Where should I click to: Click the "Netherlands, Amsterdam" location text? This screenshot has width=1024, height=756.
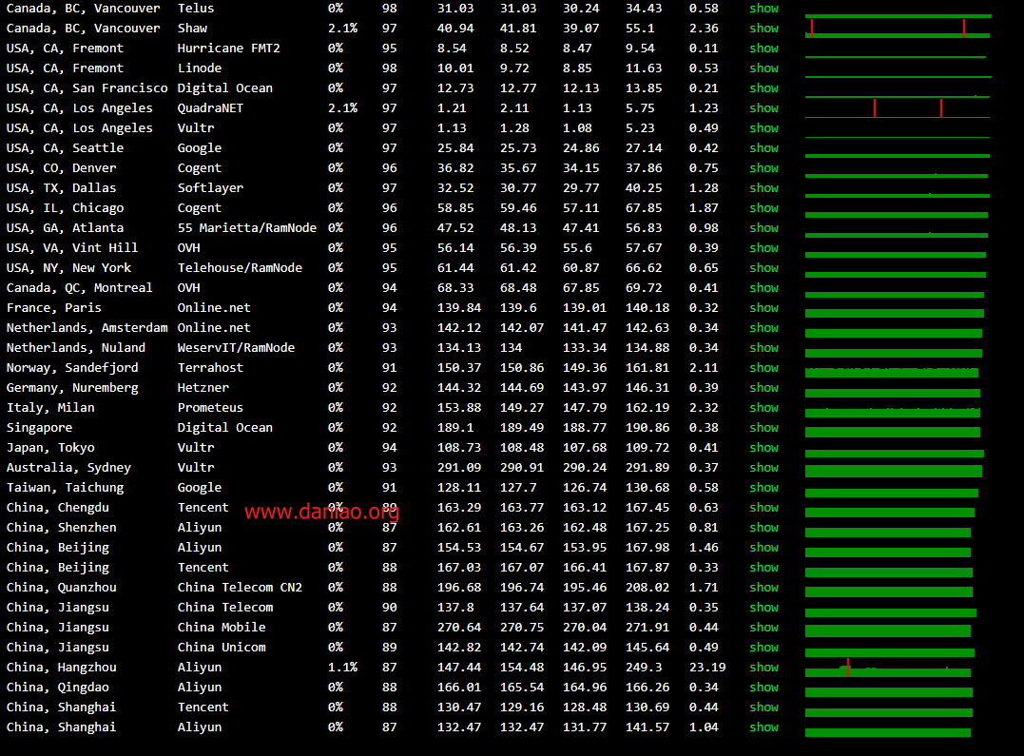(x=87, y=328)
